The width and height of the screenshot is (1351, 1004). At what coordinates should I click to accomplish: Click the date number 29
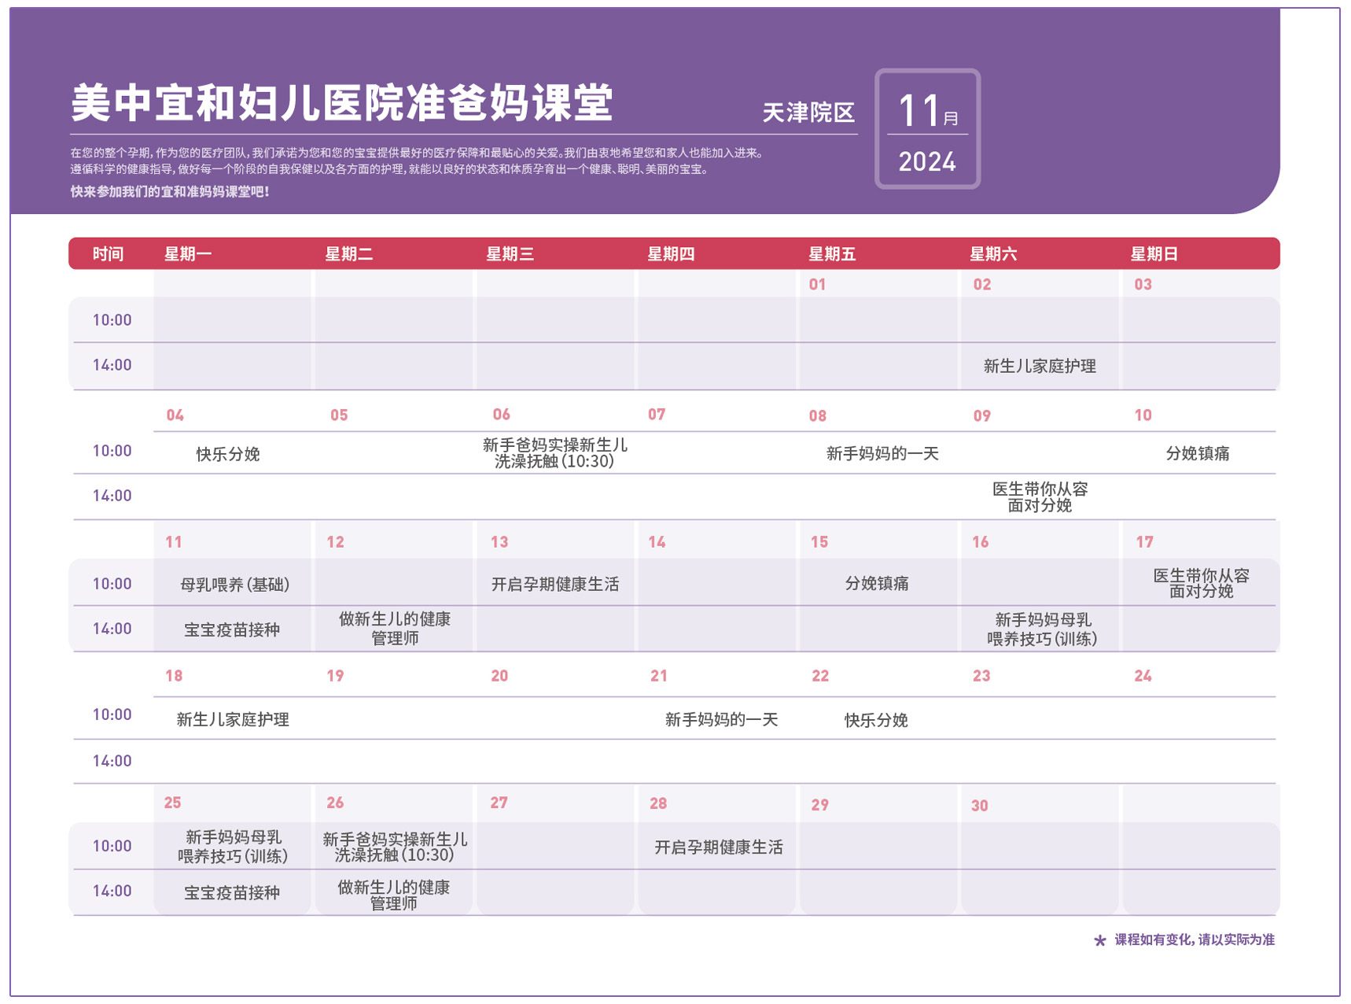(820, 804)
